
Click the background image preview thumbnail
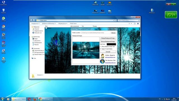tap(86, 50)
